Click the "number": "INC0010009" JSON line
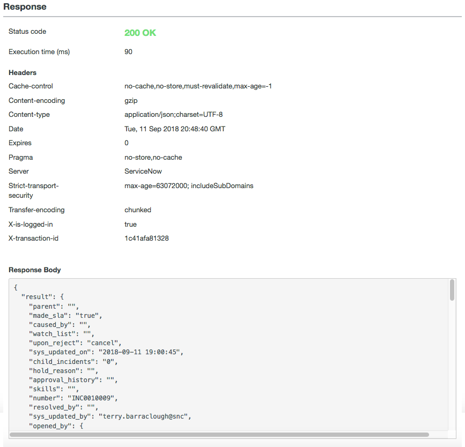Image resolution: width=465 pixels, height=447 pixels. coord(73,398)
